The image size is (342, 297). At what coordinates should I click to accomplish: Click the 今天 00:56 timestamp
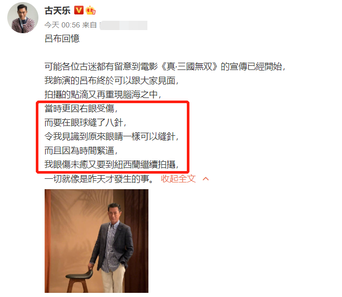coord(62,25)
